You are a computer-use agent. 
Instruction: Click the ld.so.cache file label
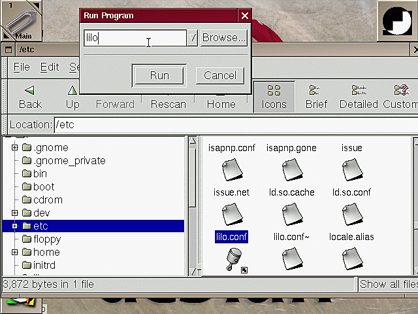(292, 192)
